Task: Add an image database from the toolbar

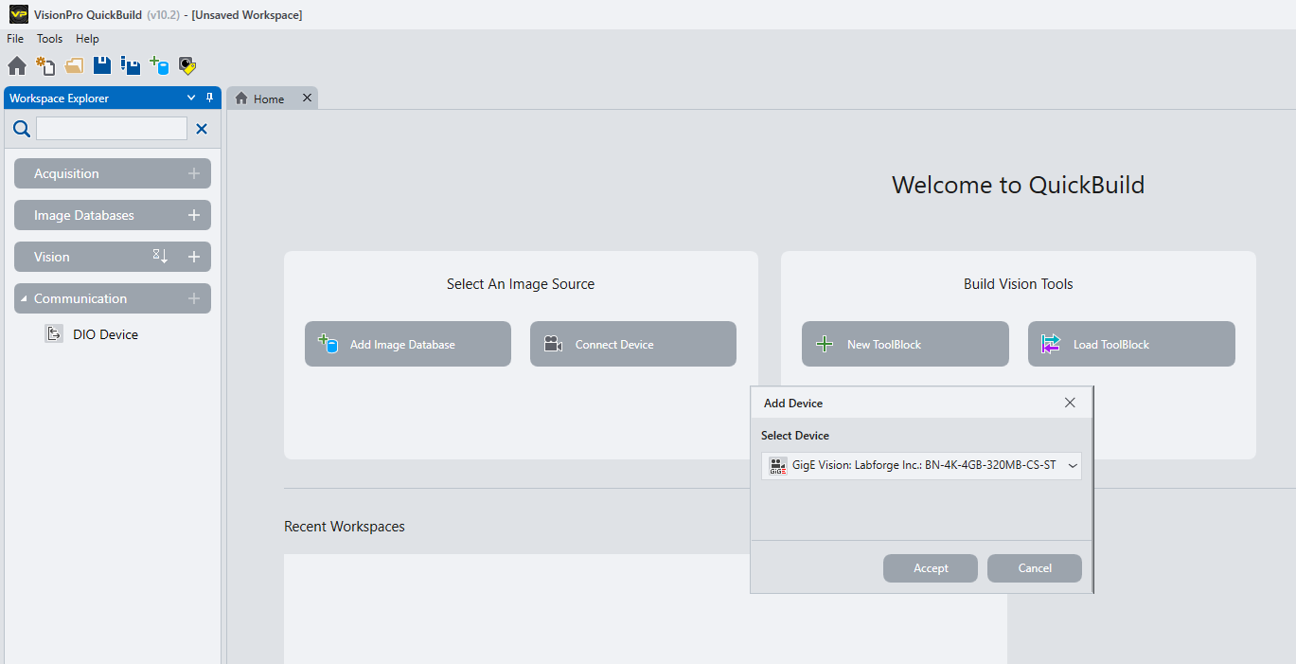Action: tap(159, 65)
